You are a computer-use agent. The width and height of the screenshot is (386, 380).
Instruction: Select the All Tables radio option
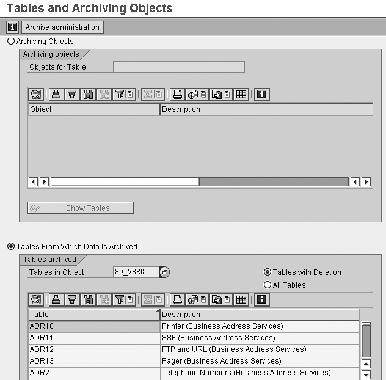[268, 285]
